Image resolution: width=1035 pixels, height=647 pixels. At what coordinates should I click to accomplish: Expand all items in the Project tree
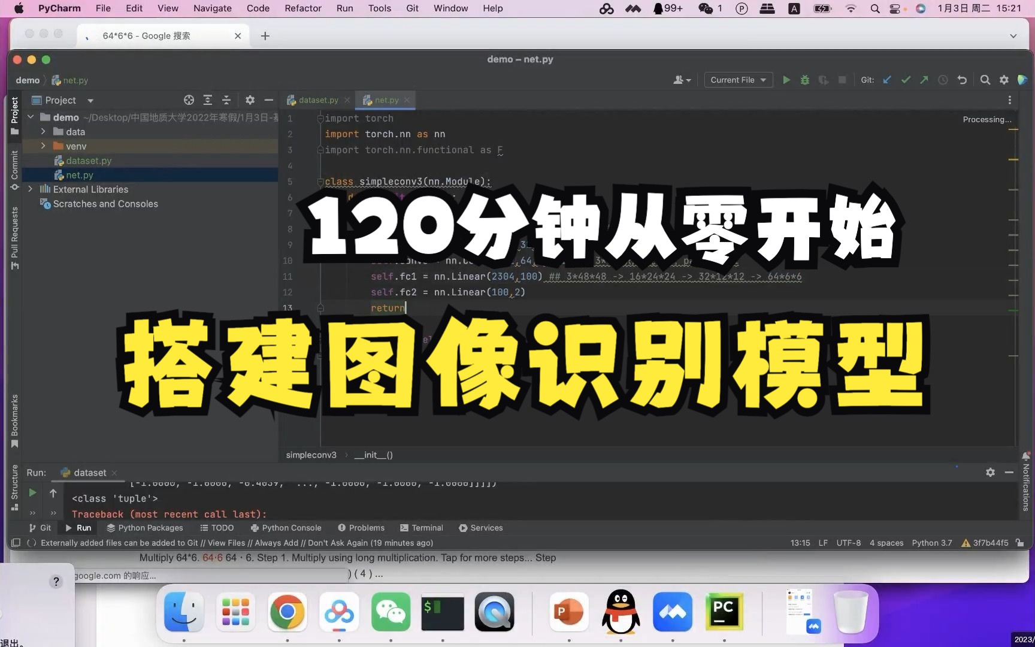point(207,100)
